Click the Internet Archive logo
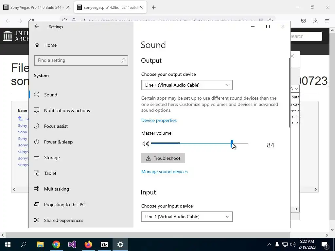 16,36
